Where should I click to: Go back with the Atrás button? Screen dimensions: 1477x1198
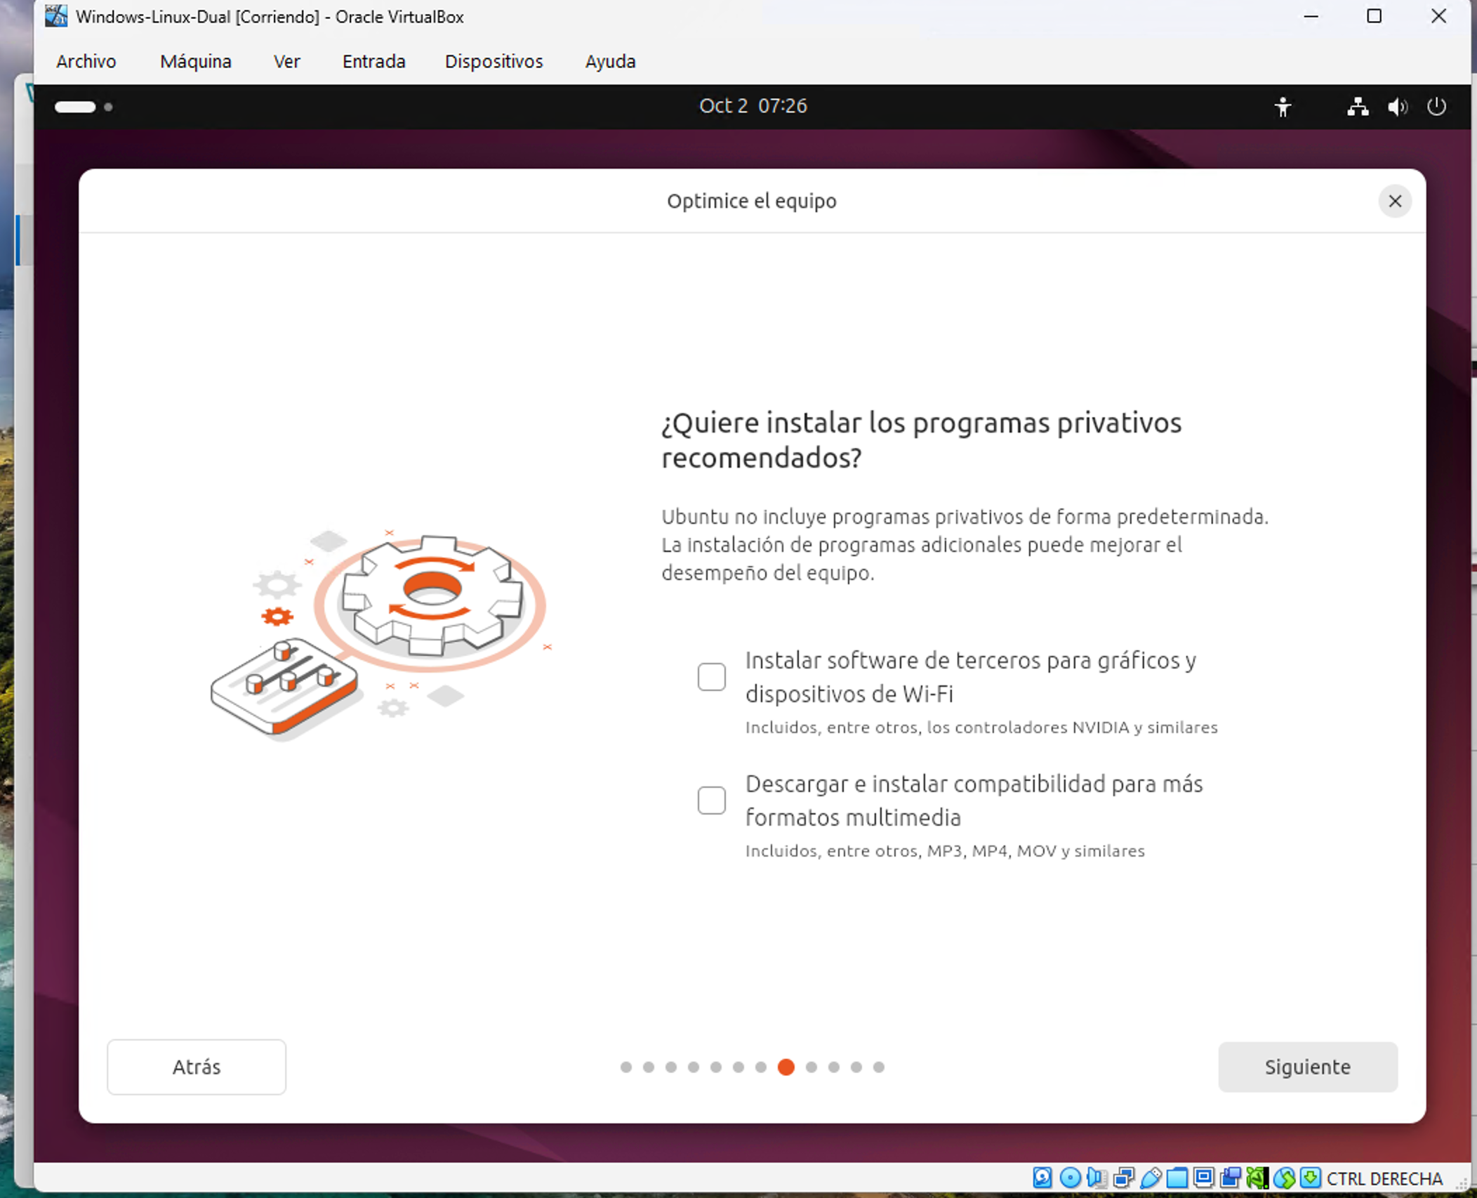pos(197,1067)
